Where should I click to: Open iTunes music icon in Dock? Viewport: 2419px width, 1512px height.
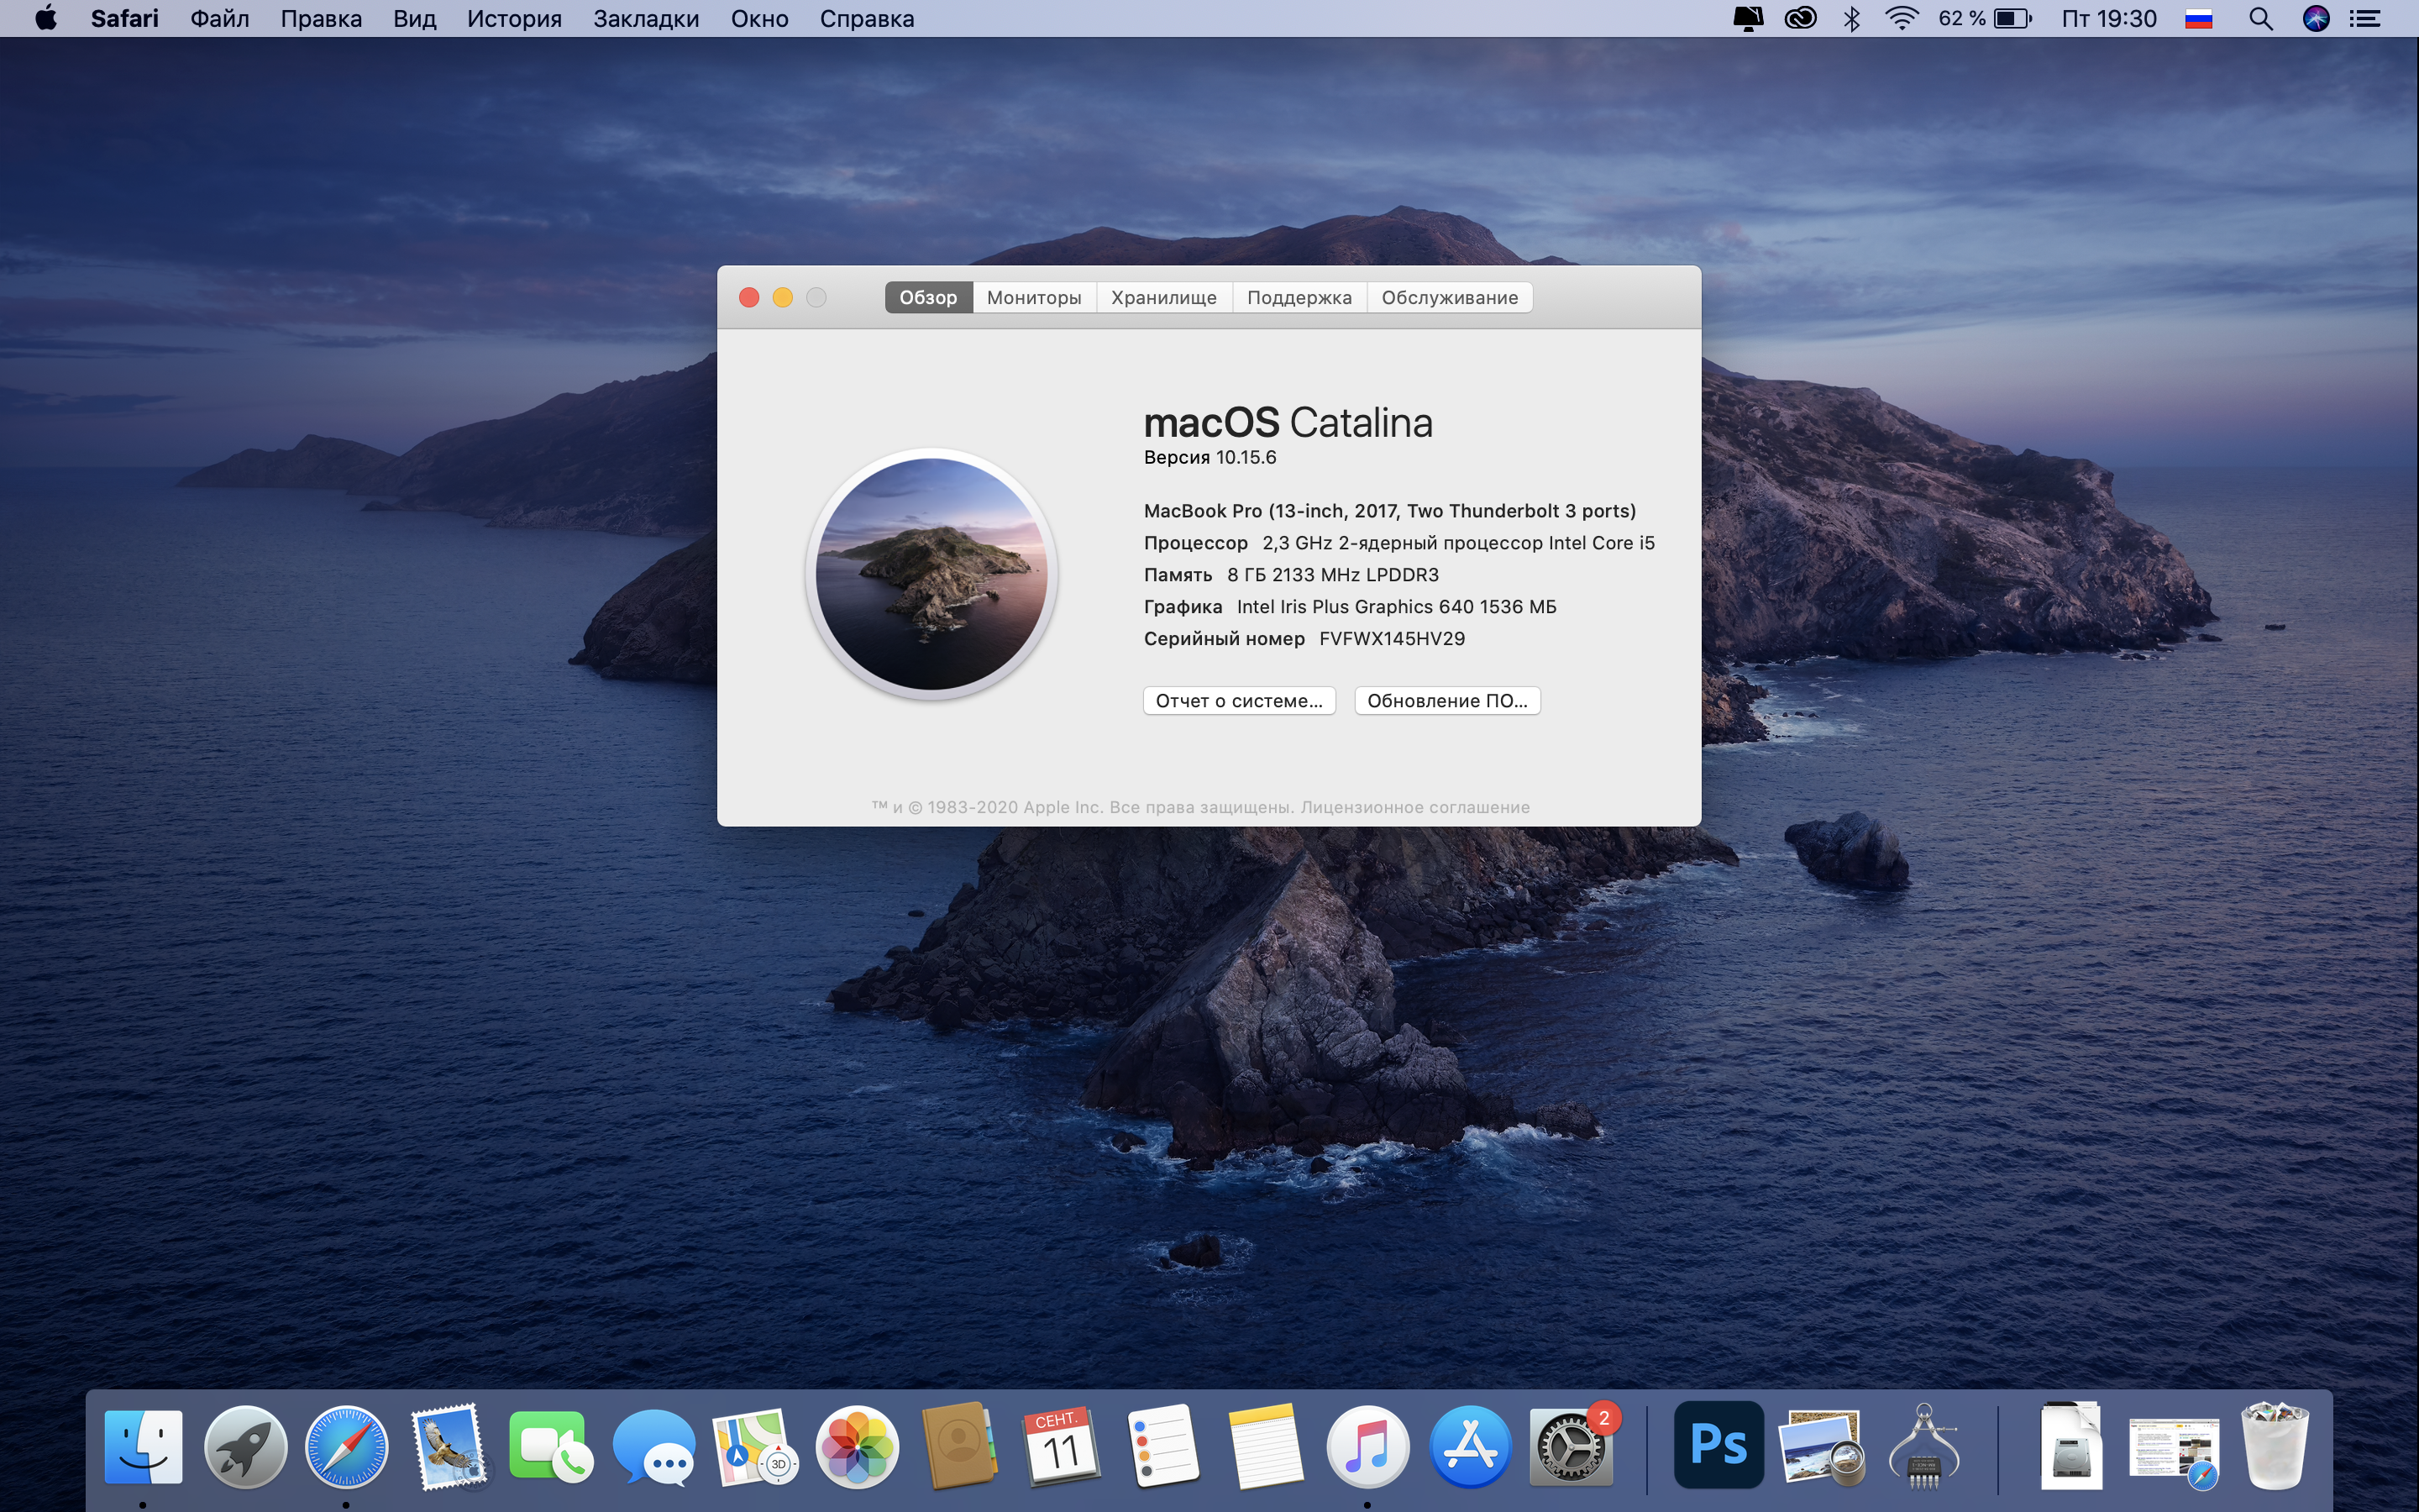(1367, 1446)
